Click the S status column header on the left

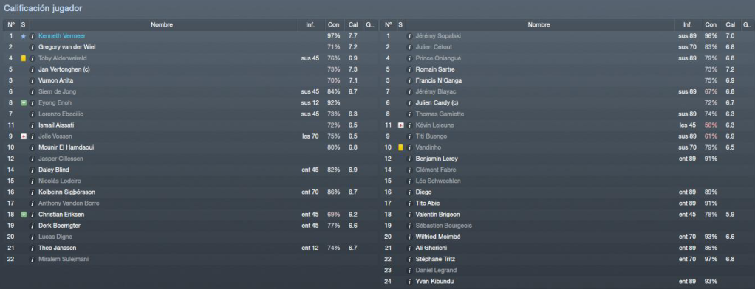(23, 24)
